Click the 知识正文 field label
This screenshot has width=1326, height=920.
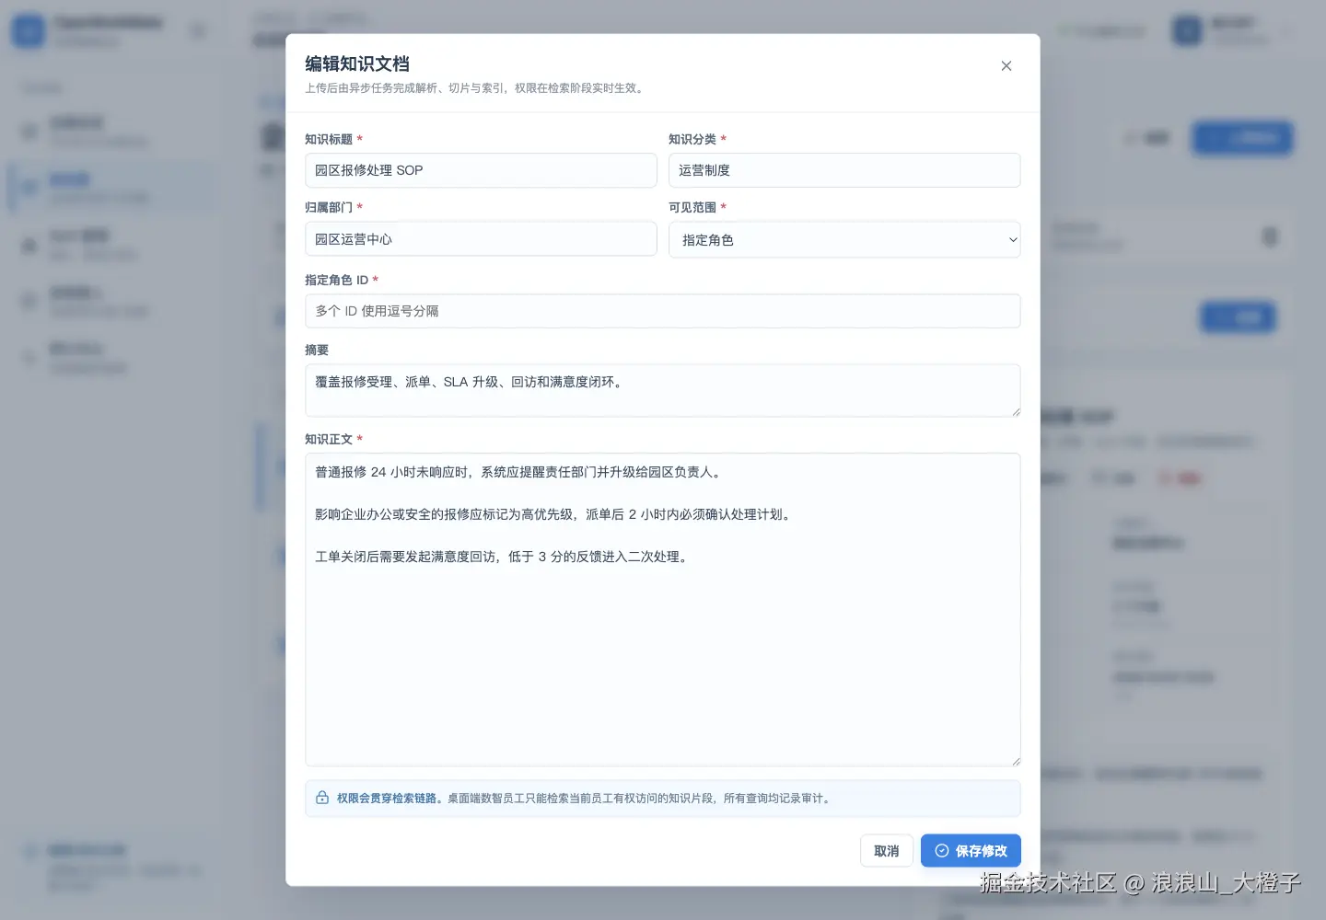coord(329,439)
